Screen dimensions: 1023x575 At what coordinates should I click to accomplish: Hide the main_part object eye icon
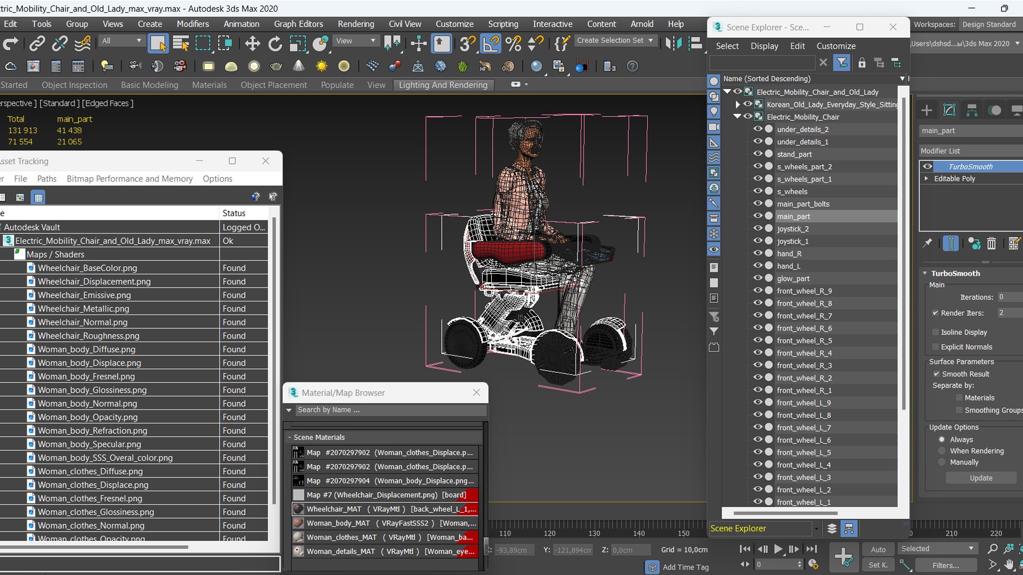pos(757,216)
